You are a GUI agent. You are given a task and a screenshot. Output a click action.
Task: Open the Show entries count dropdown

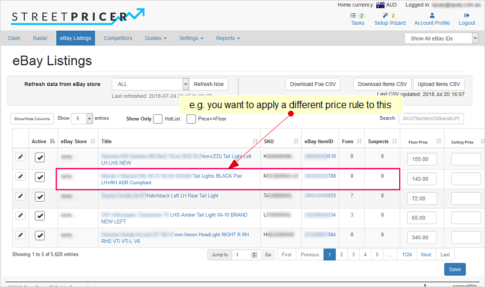(x=83, y=118)
